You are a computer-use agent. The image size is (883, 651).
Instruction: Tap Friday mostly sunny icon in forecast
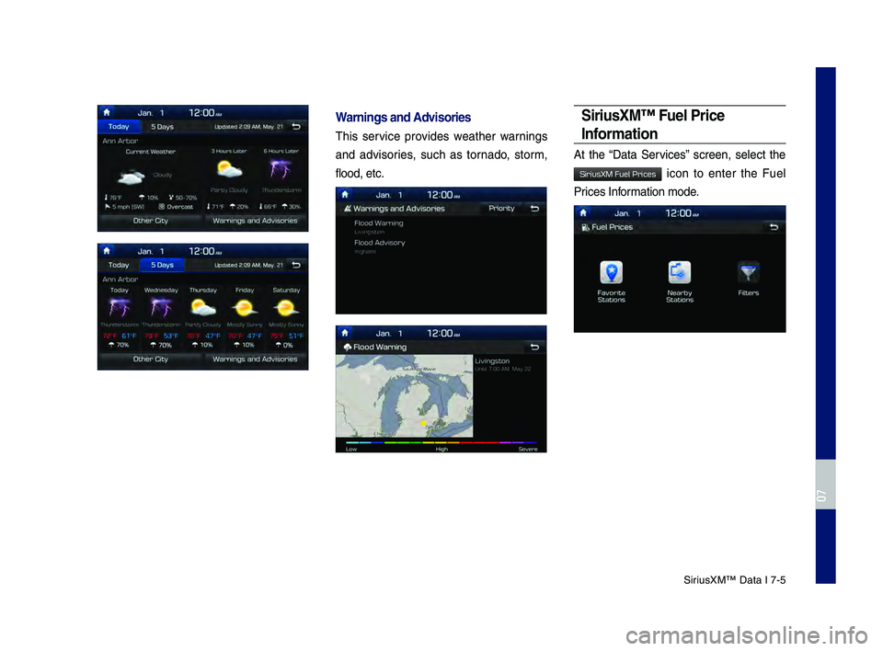tap(245, 308)
